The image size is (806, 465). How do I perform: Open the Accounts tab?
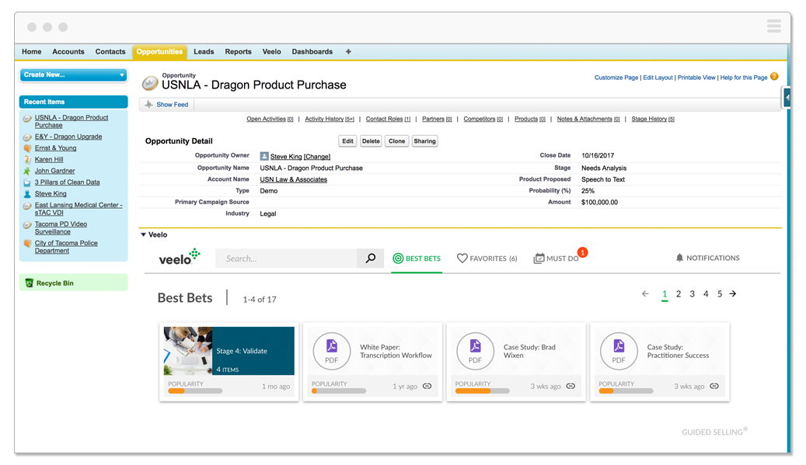coord(68,51)
